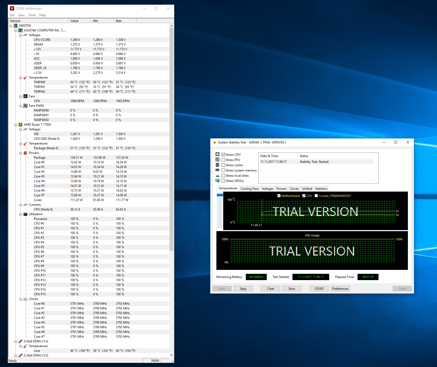Click the Currents category icon
This screenshot has width=437, height=367.
(x=25, y=205)
